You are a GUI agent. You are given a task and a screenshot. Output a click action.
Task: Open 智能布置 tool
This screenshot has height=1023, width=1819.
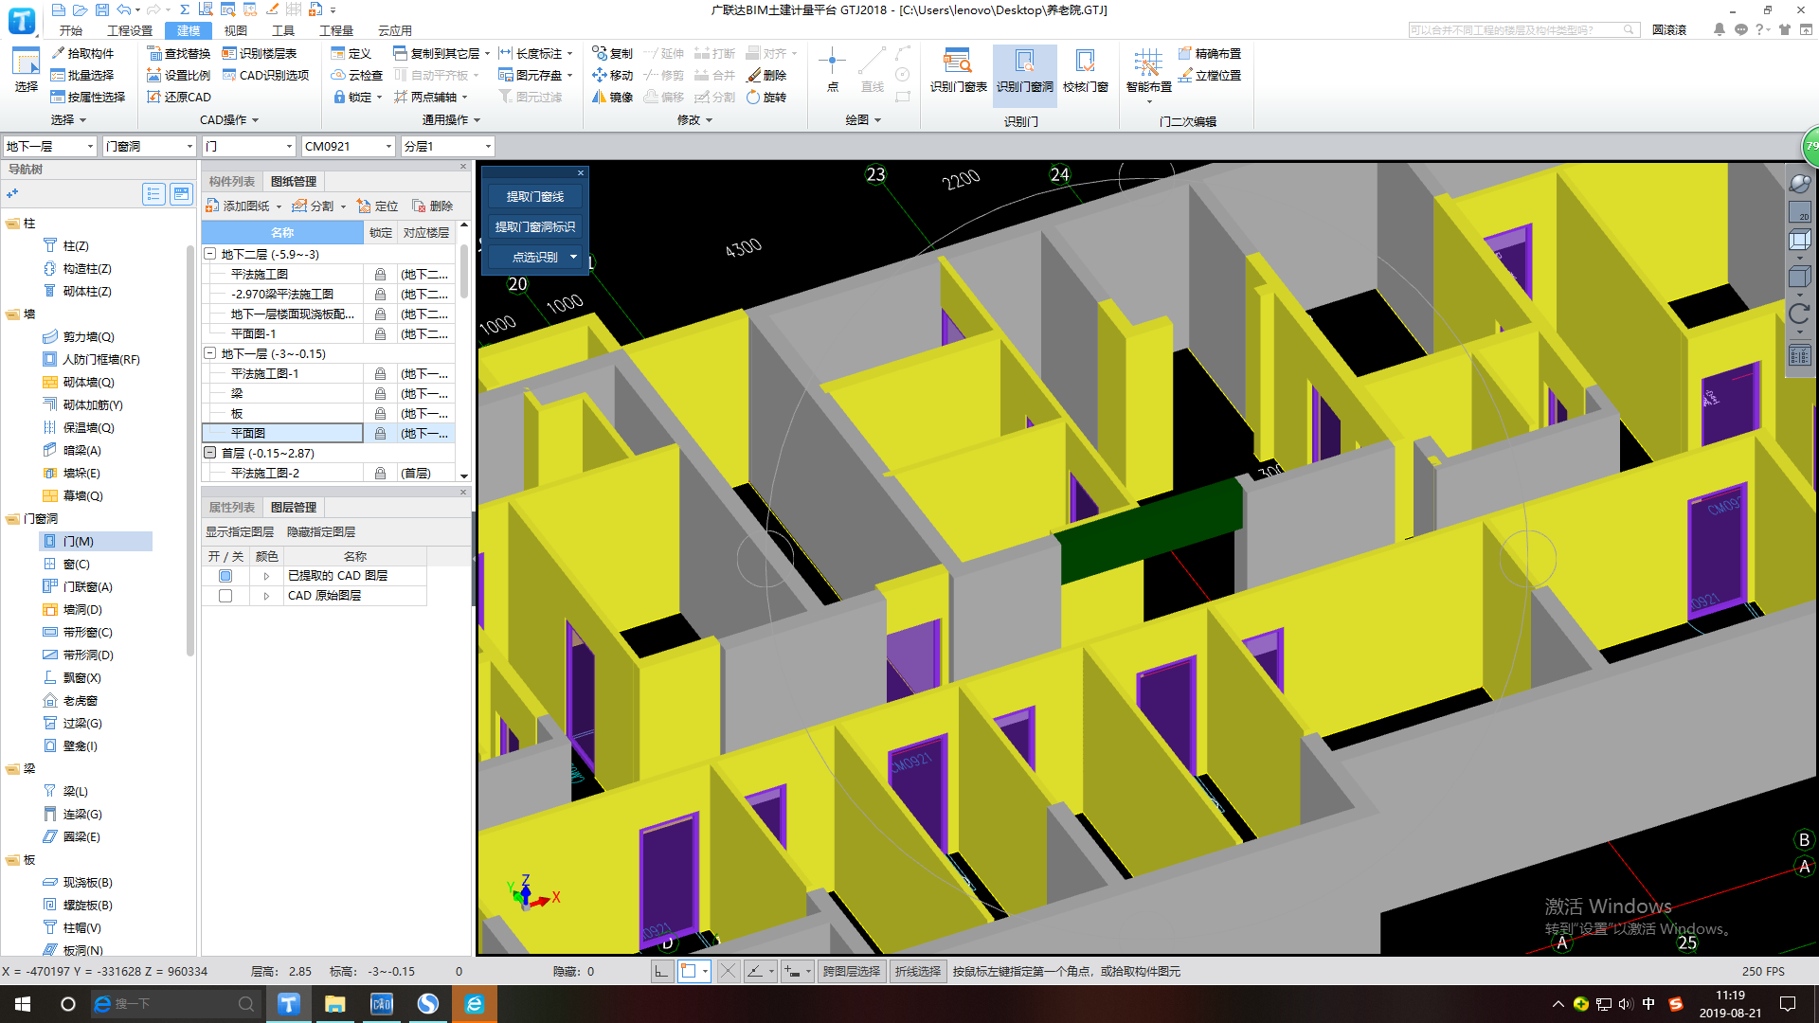(1148, 74)
